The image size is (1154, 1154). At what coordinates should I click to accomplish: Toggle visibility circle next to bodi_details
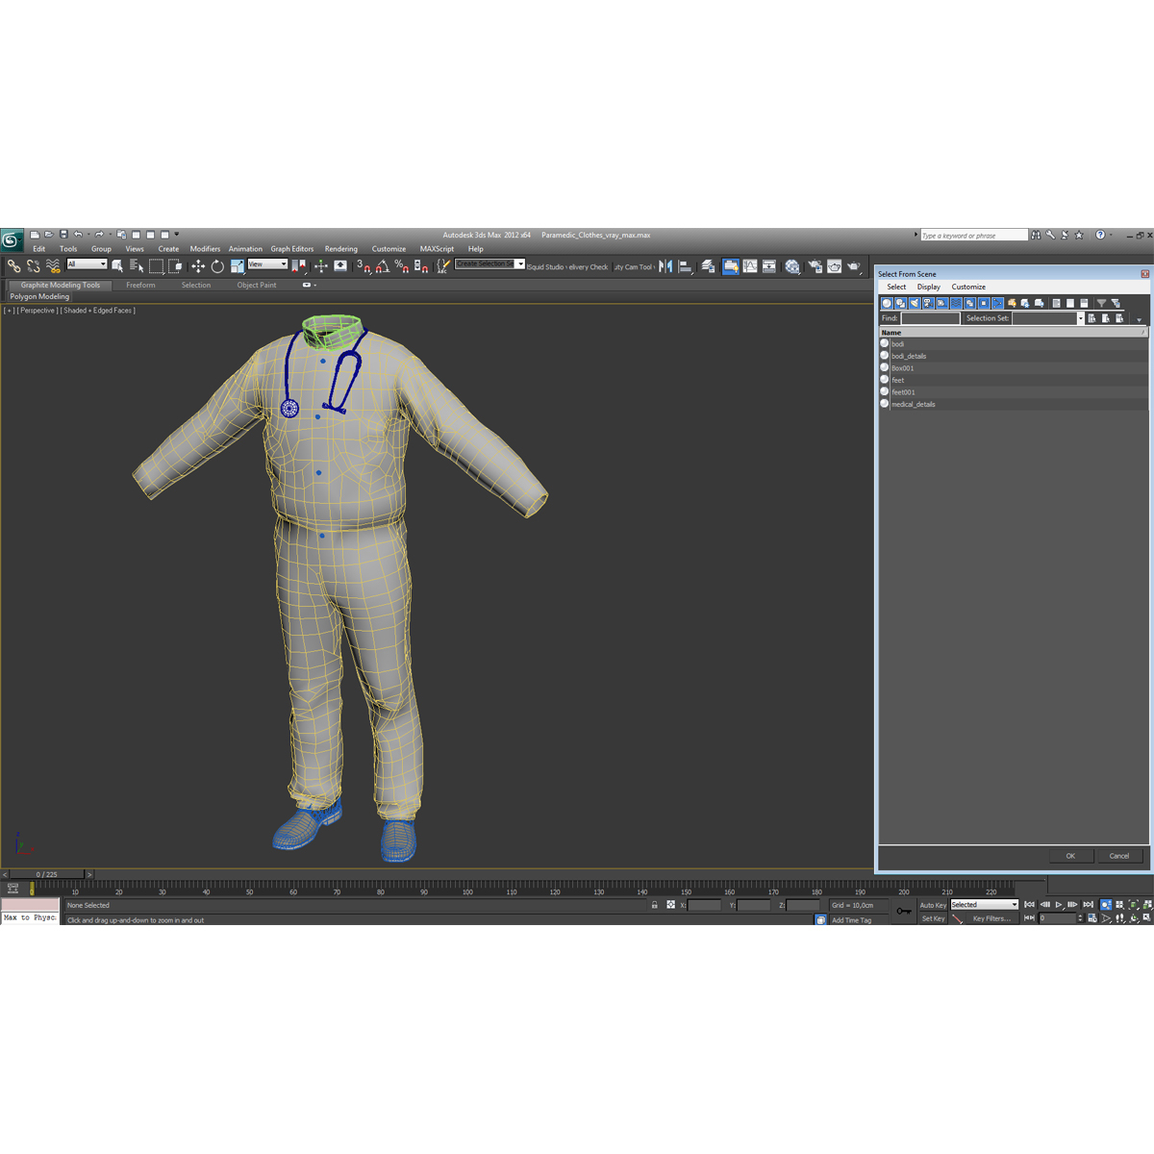click(885, 356)
